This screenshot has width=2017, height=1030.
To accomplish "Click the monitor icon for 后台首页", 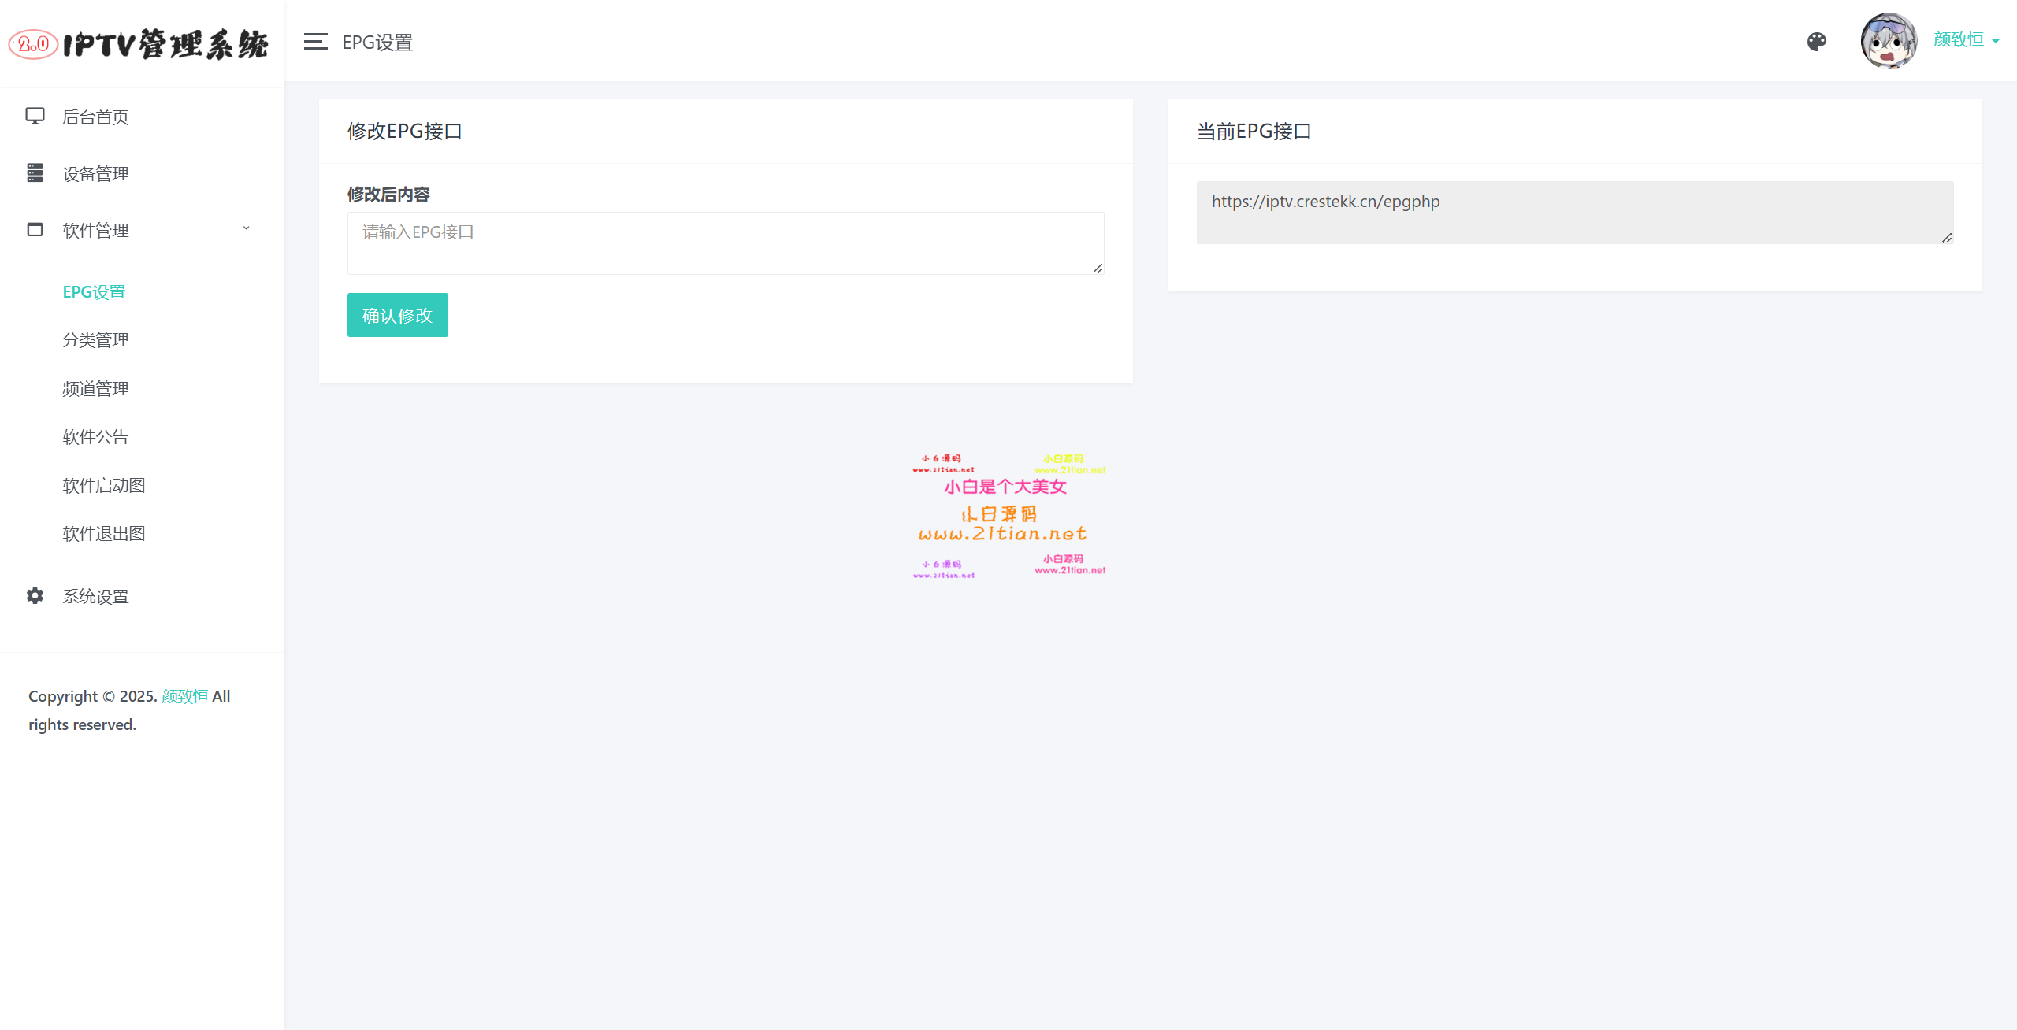I will pyautogui.click(x=35, y=117).
